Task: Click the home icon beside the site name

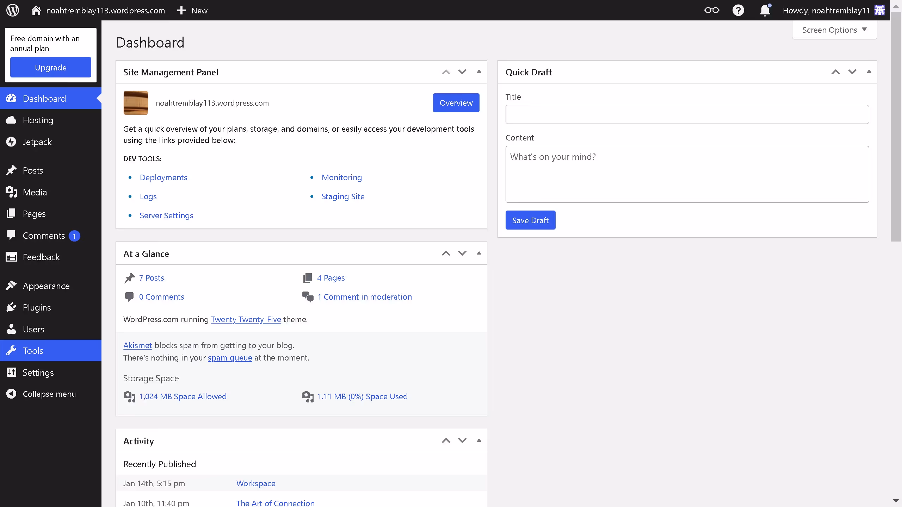Action: (x=36, y=10)
